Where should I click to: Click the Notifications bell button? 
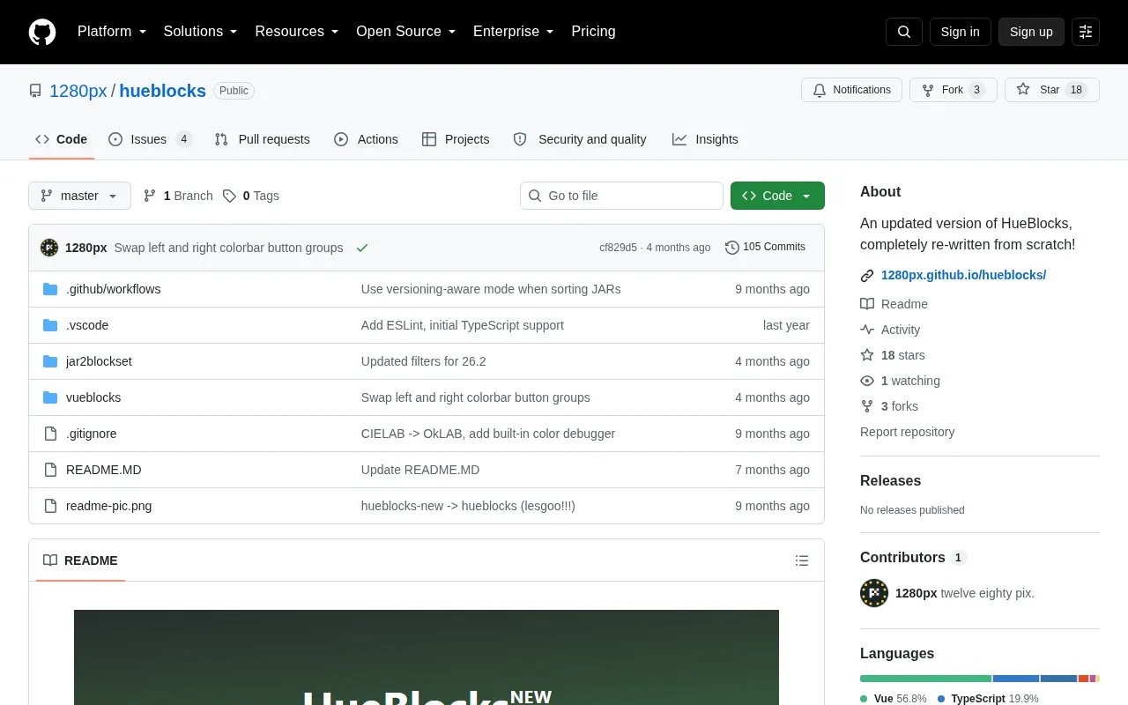(x=851, y=90)
